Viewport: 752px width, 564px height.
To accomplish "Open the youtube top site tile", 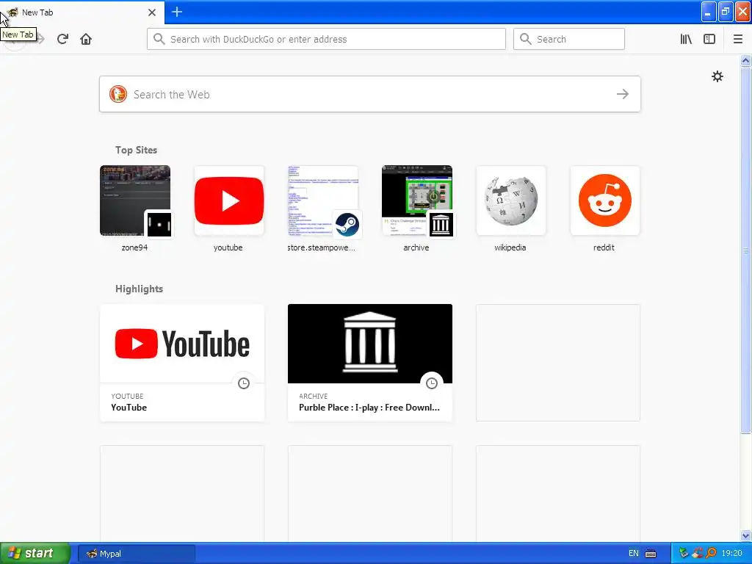I will pyautogui.click(x=229, y=200).
